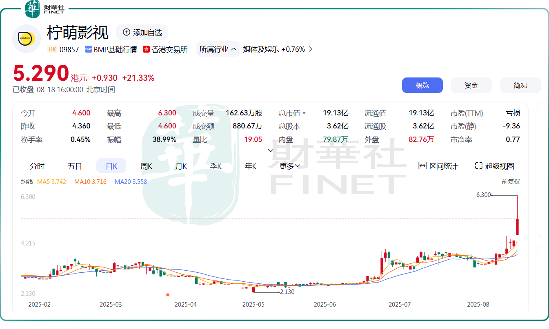This screenshot has height=329, width=549.
Task: Select the 年K yearly candlestick chart
Action: click(251, 166)
